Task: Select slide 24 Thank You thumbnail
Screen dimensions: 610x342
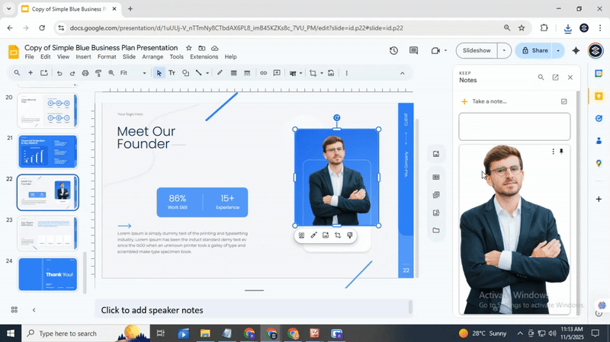Action: (47, 274)
